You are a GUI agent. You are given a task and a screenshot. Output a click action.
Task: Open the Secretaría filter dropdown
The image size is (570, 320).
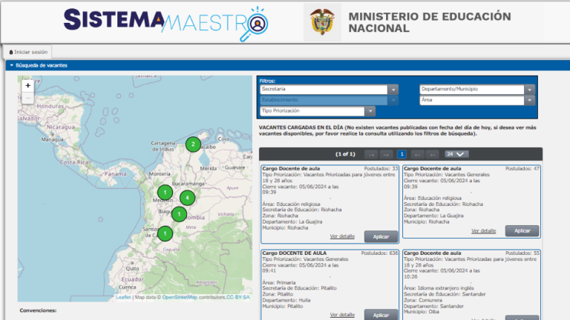coord(393,90)
